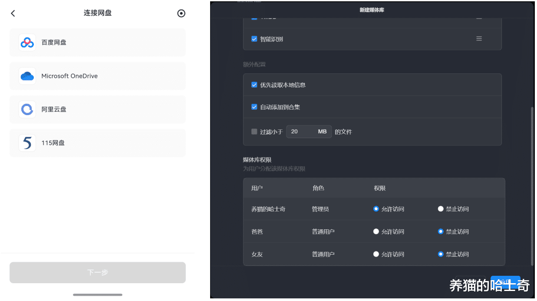The width and height of the screenshot is (537, 301).
Task: Enable the 过滤小于 file size checkbox
Action: (254, 132)
